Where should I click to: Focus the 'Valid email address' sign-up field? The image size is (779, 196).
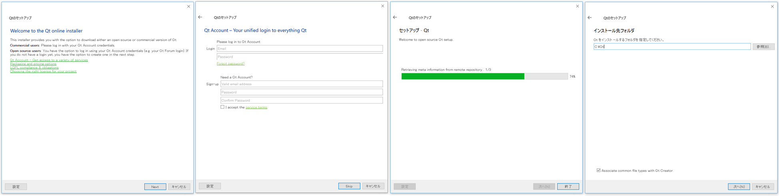coord(302,84)
